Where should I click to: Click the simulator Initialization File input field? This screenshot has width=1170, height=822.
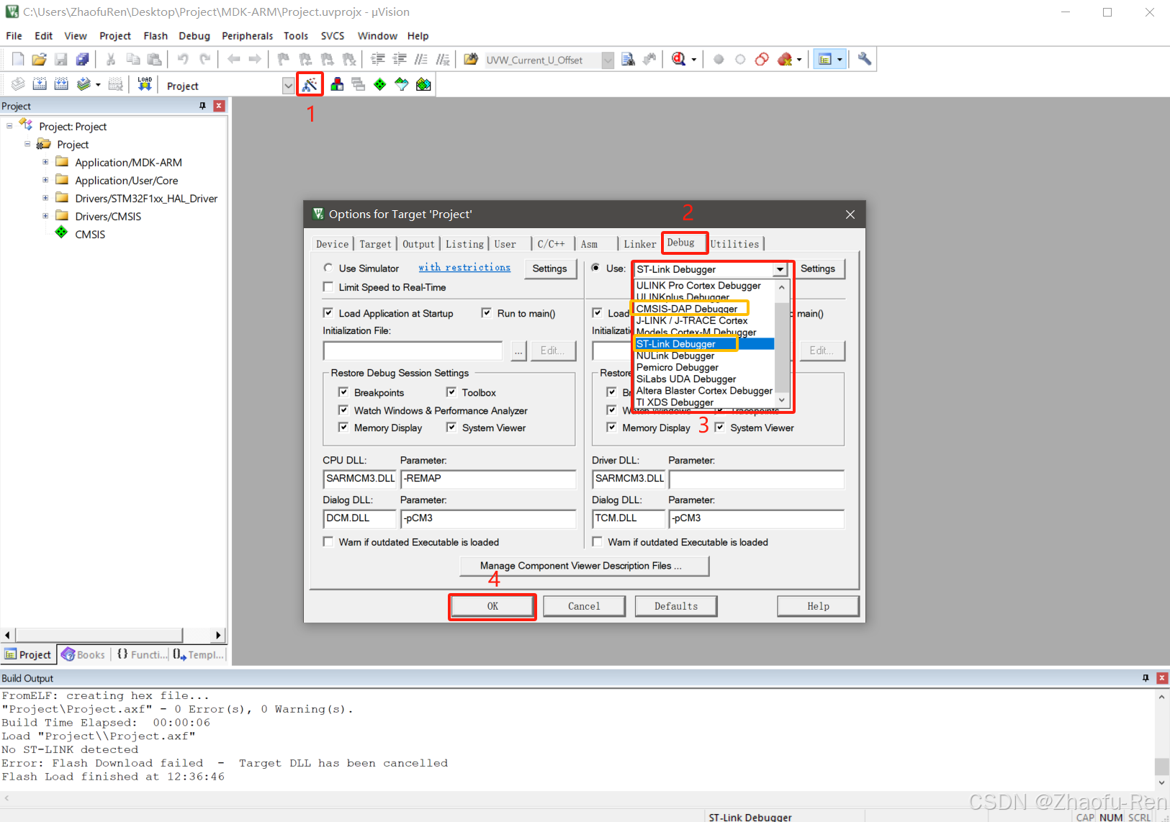pyautogui.click(x=413, y=351)
